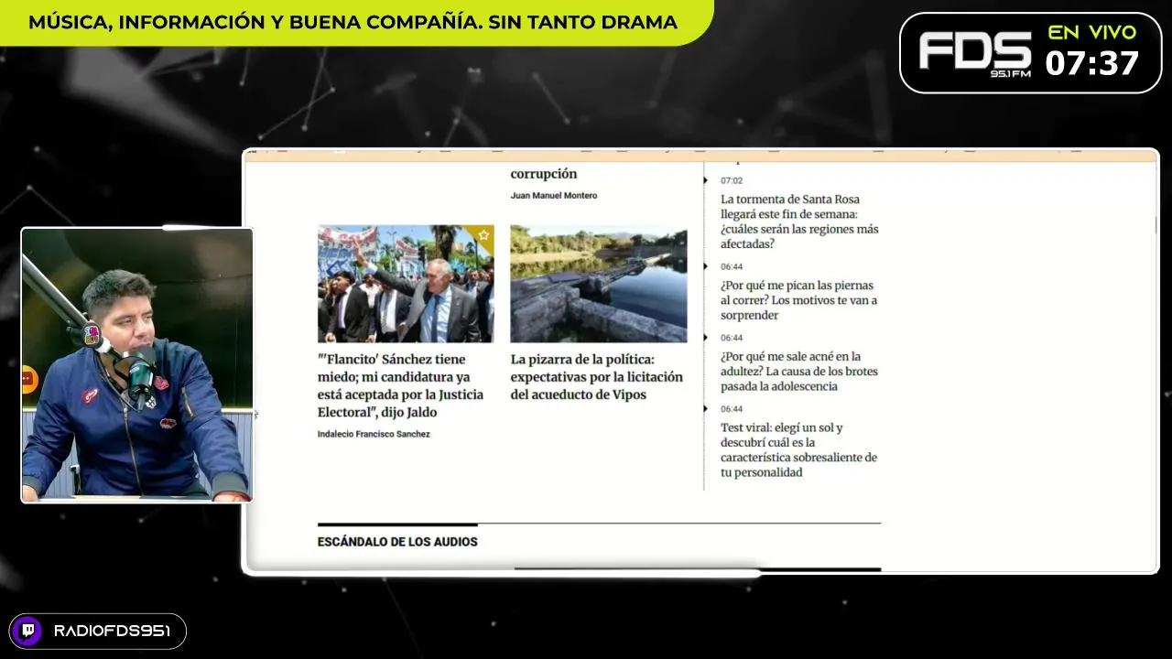The image size is (1172, 659).
Task: Open the 'Flancito' Sánchez tiene miedo headline
Action: 400,385
